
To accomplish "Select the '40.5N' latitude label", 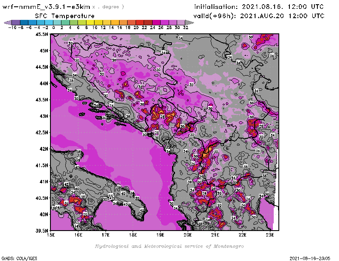I will pos(42,198).
